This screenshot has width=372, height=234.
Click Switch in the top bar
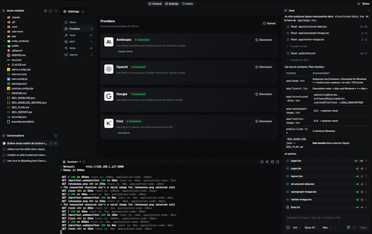(x=187, y=4)
